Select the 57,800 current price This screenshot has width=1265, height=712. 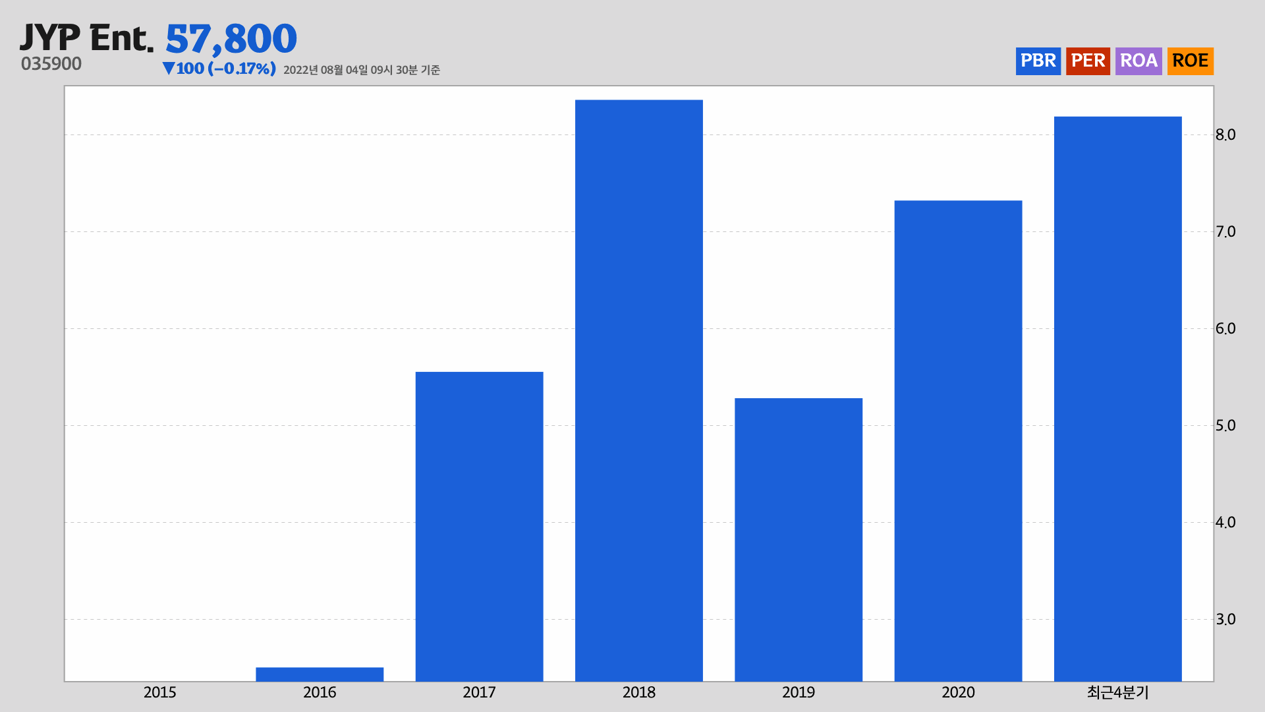231,39
